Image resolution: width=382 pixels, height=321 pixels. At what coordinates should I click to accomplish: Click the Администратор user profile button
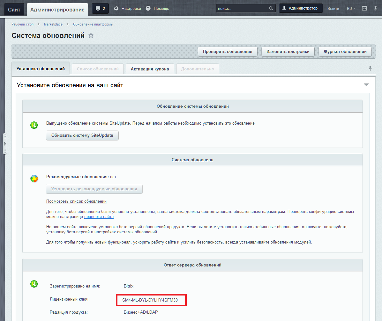click(300, 8)
